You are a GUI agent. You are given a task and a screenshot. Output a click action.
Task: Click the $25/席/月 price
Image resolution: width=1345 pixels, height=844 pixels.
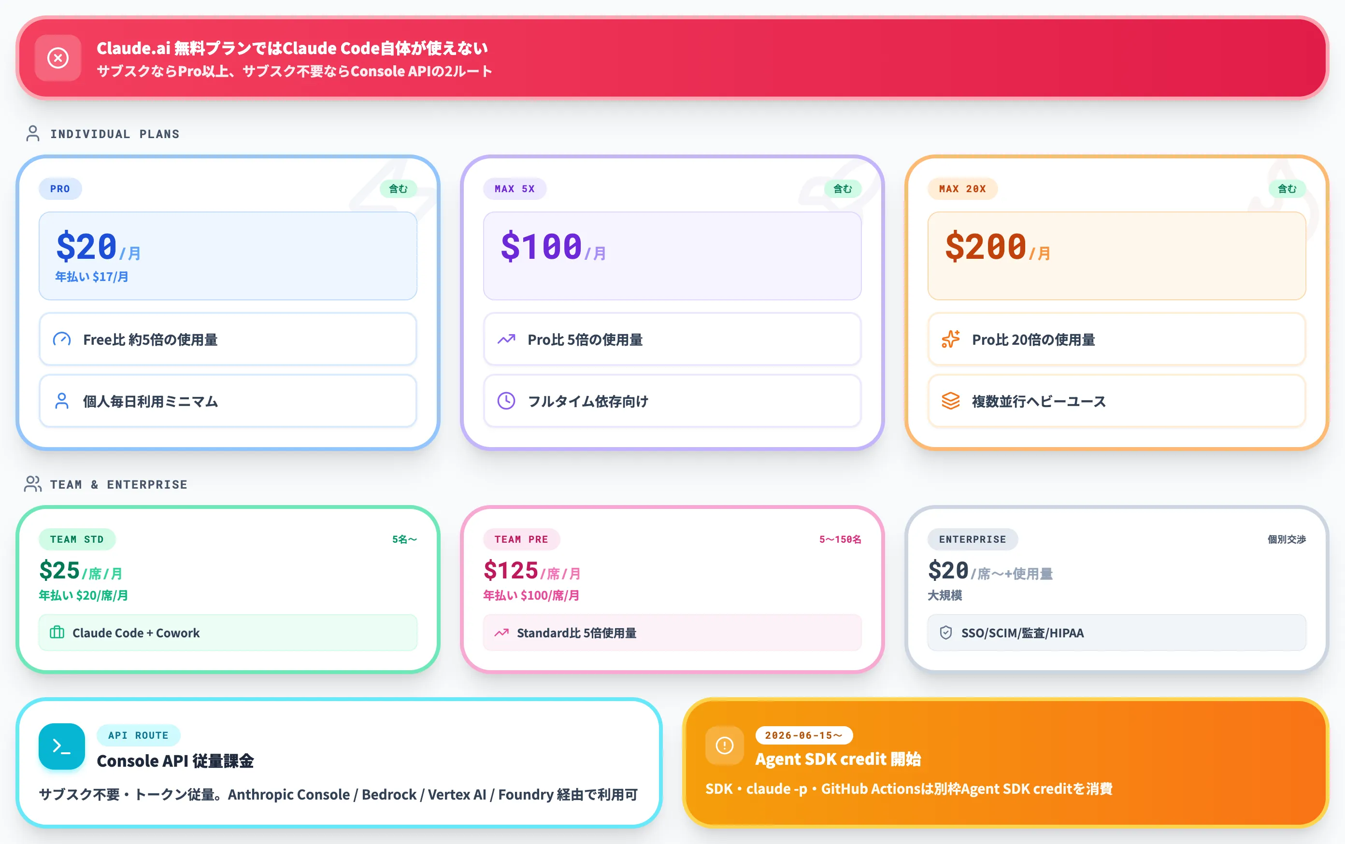[x=81, y=571]
